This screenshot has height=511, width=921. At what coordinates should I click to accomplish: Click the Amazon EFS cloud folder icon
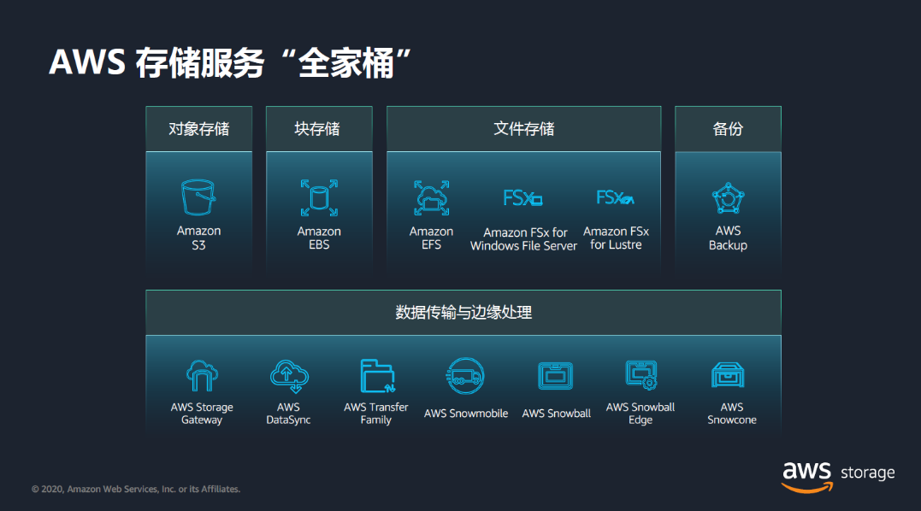pyautogui.click(x=431, y=197)
